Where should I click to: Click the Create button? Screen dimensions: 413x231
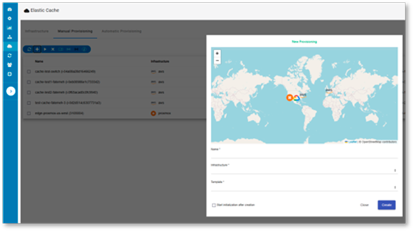387,205
